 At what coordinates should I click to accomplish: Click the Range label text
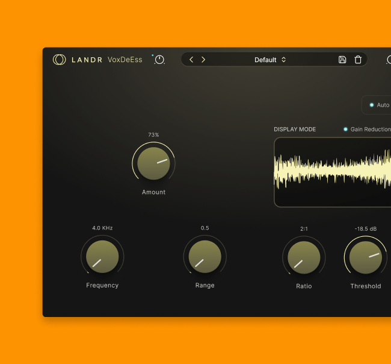click(x=205, y=285)
